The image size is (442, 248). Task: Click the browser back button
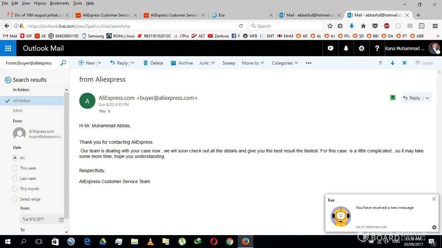point(7,26)
